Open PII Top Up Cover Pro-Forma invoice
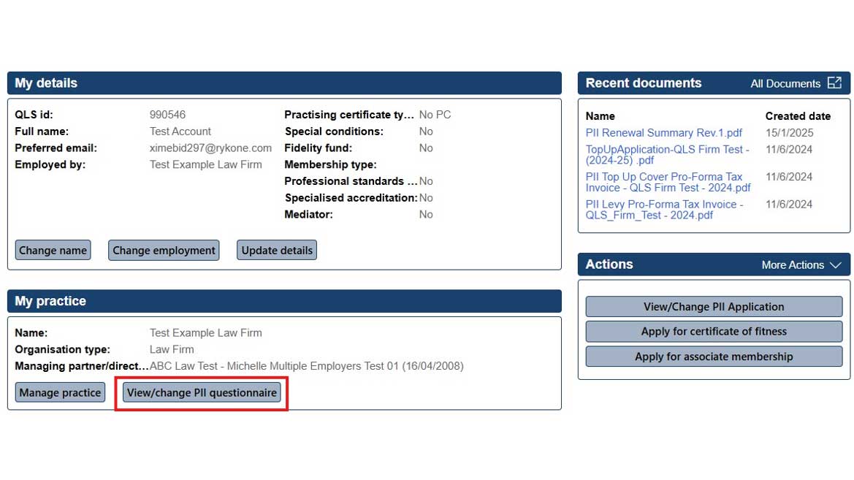 pyautogui.click(x=668, y=182)
